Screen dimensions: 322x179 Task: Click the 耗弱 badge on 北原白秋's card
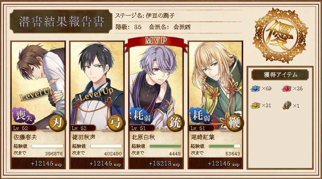pyautogui.click(x=141, y=116)
